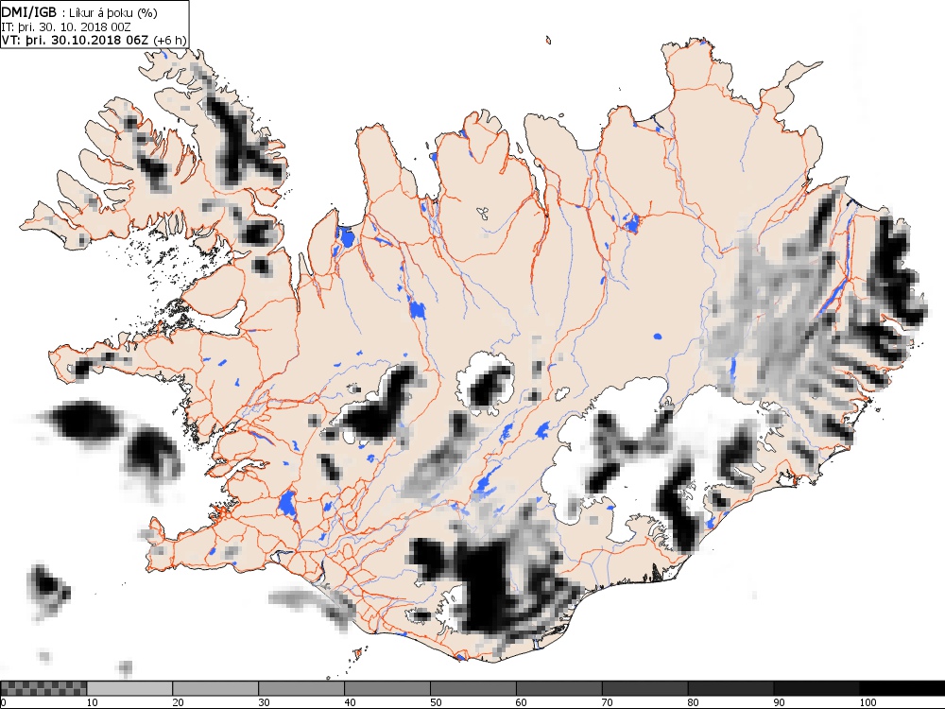Select the 90–100 percent black legend swatch
Image resolution: width=945 pixels, height=709 pixels.
tap(816, 688)
